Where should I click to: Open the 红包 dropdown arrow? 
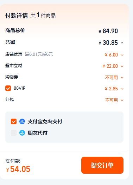pos(122,100)
